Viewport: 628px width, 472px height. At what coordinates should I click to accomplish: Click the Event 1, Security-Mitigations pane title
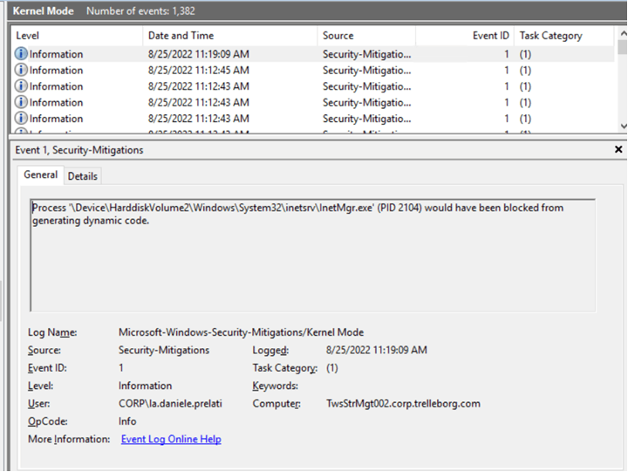point(79,150)
